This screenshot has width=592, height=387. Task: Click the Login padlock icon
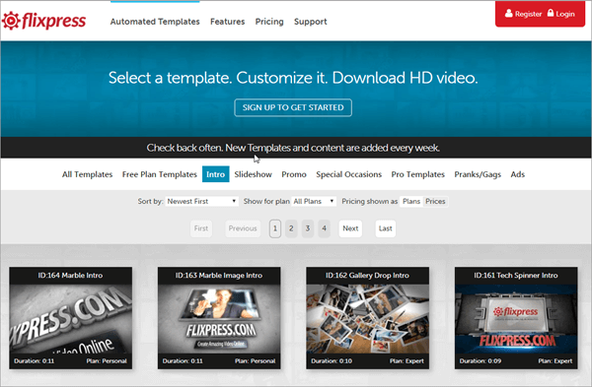tap(551, 13)
